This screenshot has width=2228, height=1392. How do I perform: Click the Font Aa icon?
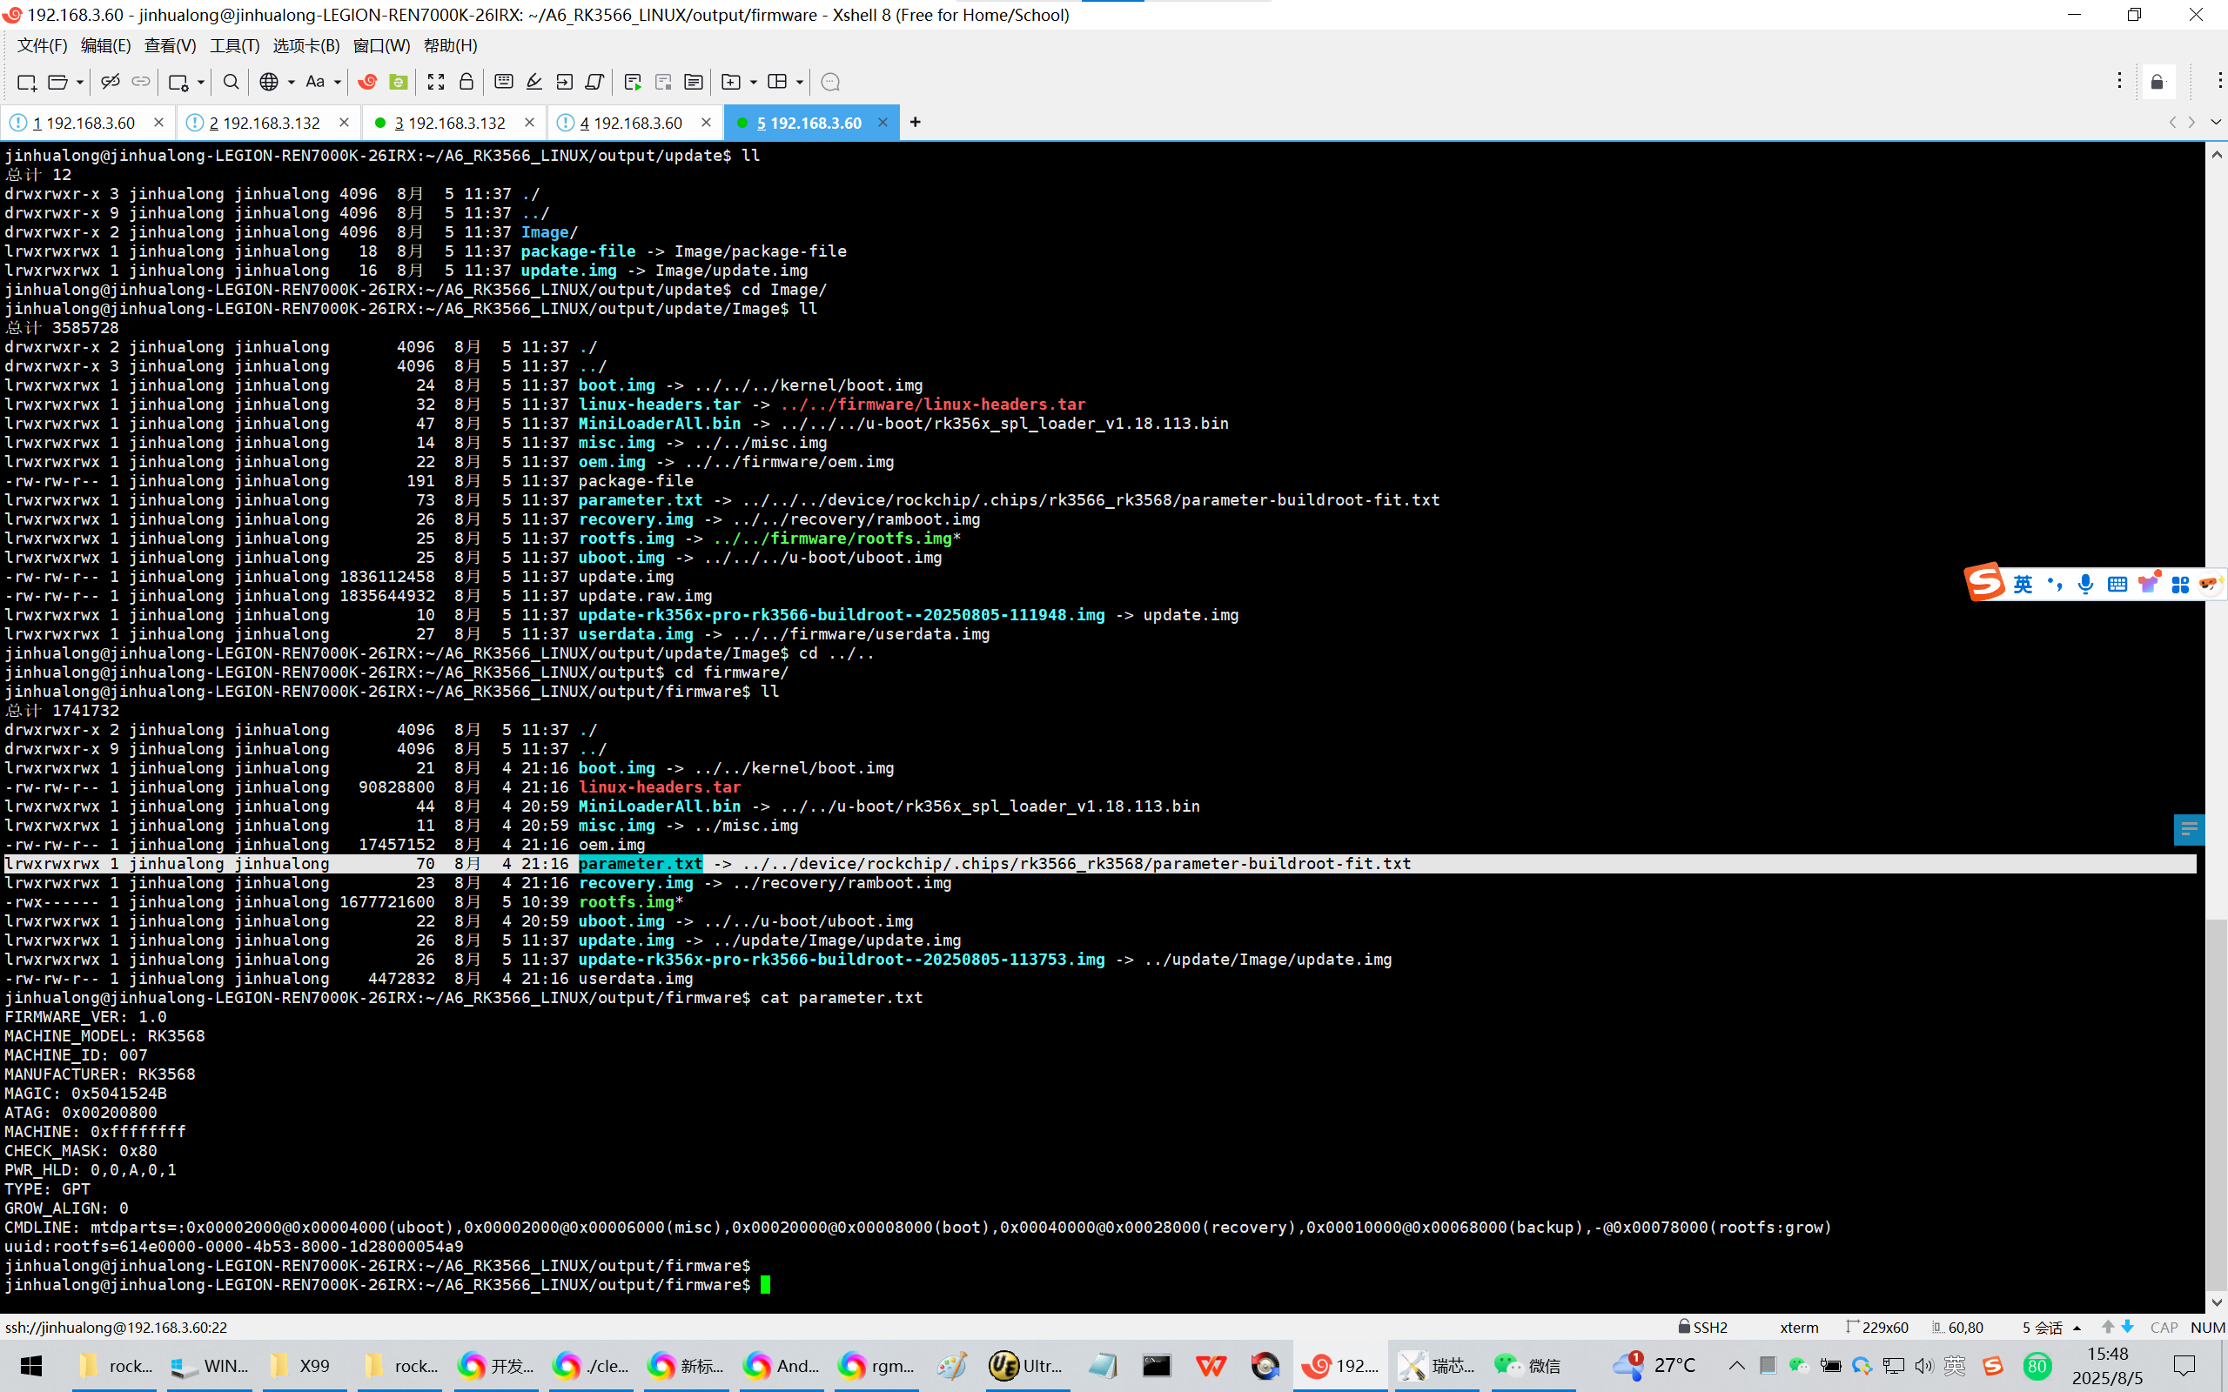(x=315, y=82)
